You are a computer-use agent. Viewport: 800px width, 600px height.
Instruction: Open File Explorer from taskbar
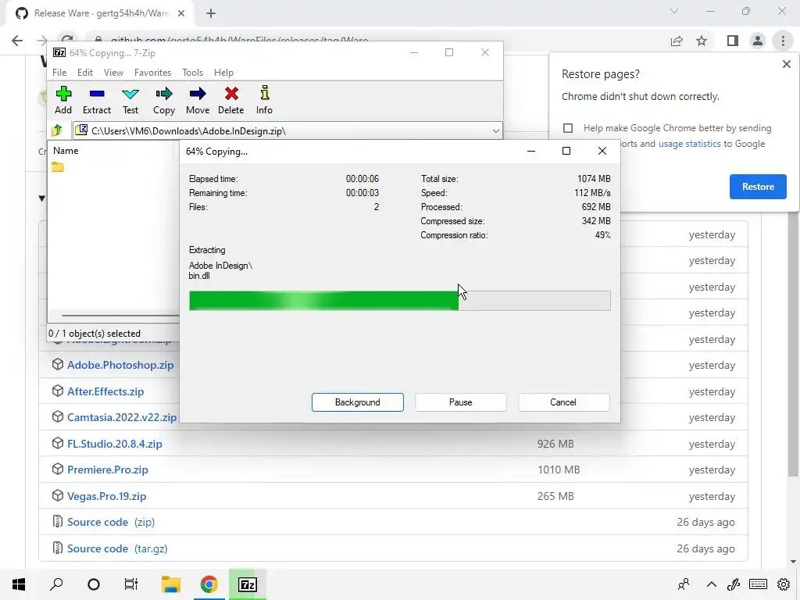(x=171, y=584)
